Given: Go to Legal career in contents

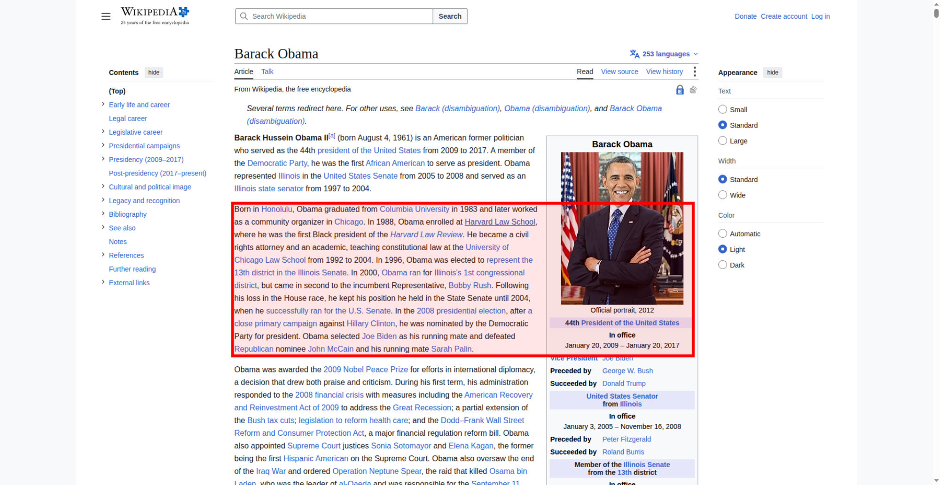Looking at the screenshot, I should coord(128,119).
